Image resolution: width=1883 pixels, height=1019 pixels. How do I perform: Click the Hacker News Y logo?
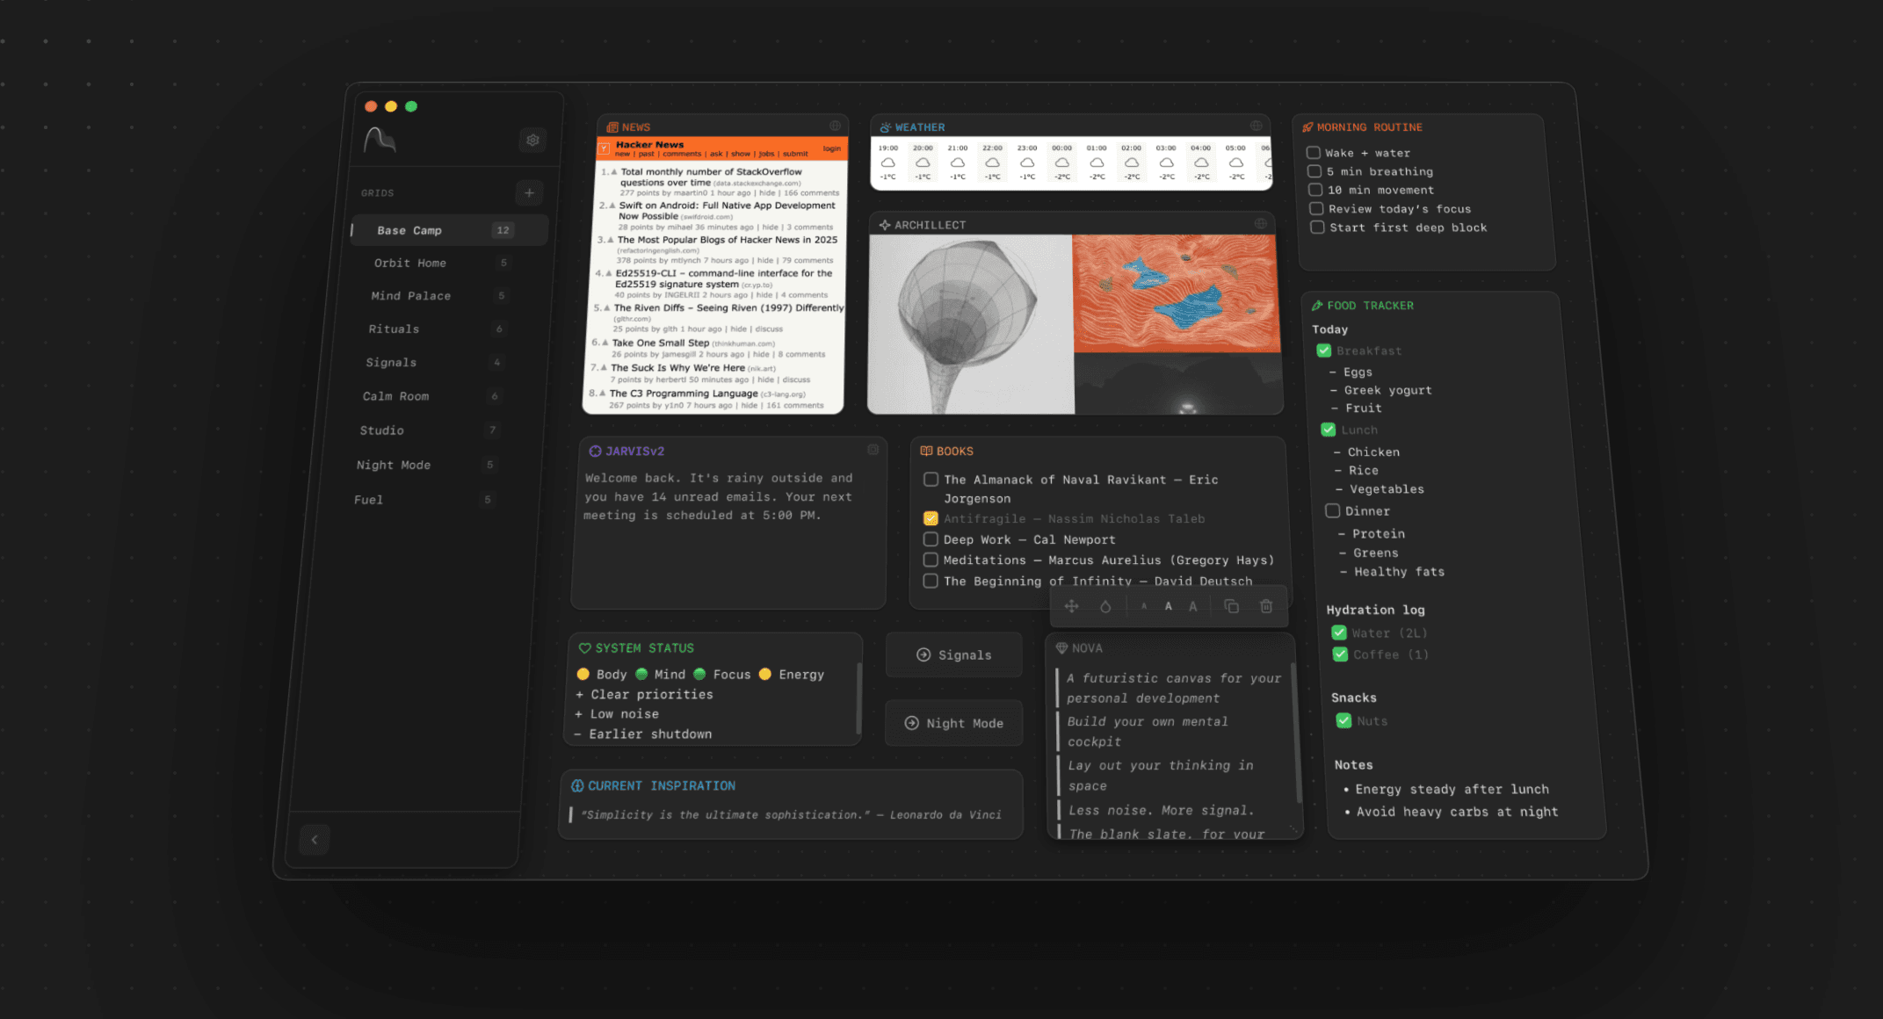(x=605, y=149)
